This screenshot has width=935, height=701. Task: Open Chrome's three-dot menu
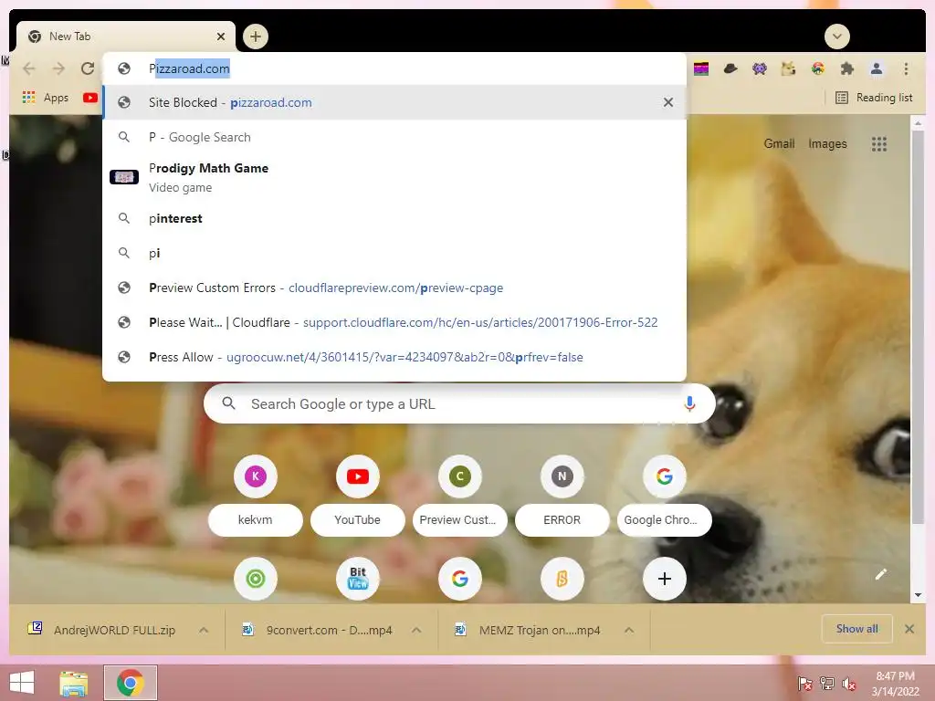click(x=906, y=69)
